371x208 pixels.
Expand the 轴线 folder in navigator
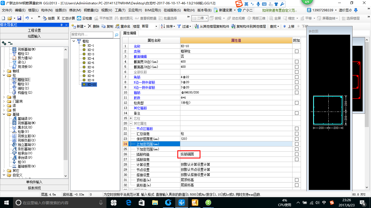tap(4, 71)
